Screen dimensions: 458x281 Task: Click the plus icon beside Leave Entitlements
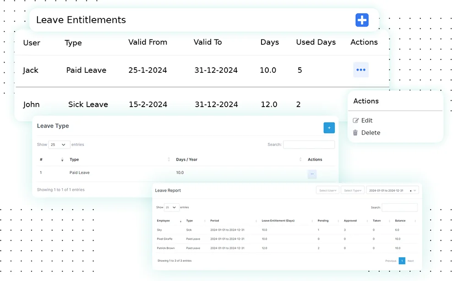(362, 20)
